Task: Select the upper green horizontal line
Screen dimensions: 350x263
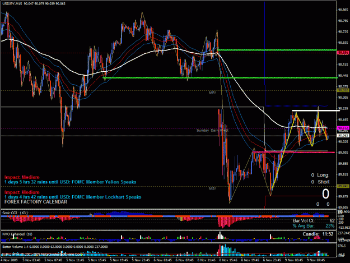Action: click(277, 50)
